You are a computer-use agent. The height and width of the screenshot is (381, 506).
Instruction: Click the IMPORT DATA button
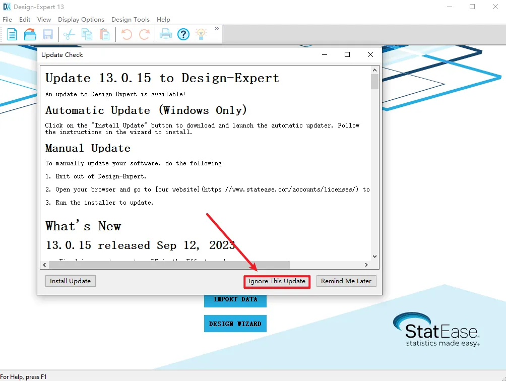pos(235,300)
